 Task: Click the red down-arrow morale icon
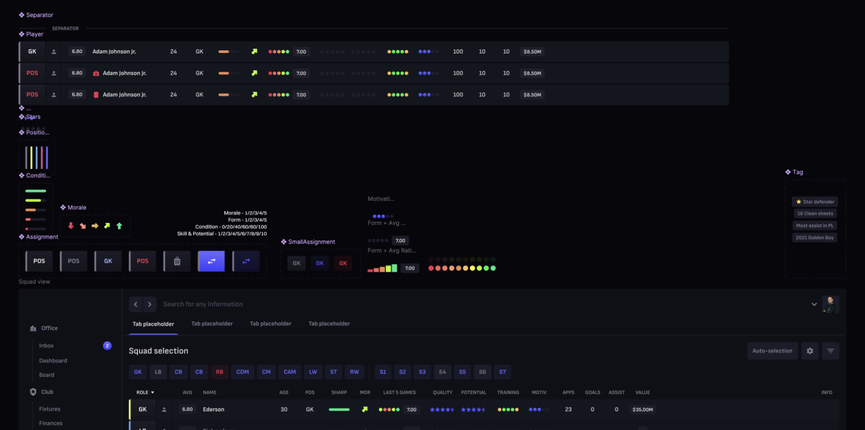71,226
